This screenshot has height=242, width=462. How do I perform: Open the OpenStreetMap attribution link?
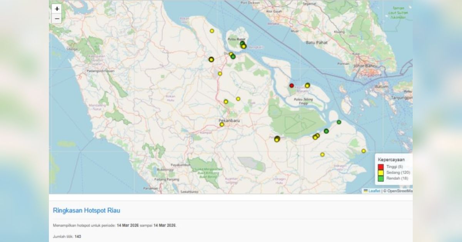pos(399,191)
